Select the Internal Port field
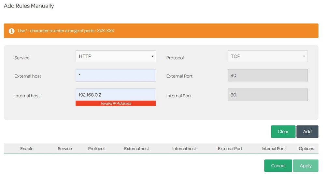The image size is (325, 174). tap(267, 95)
